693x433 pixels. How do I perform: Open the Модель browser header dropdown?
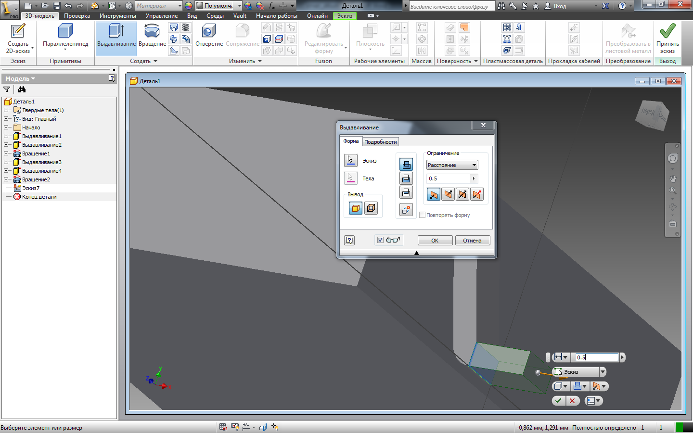coord(20,78)
